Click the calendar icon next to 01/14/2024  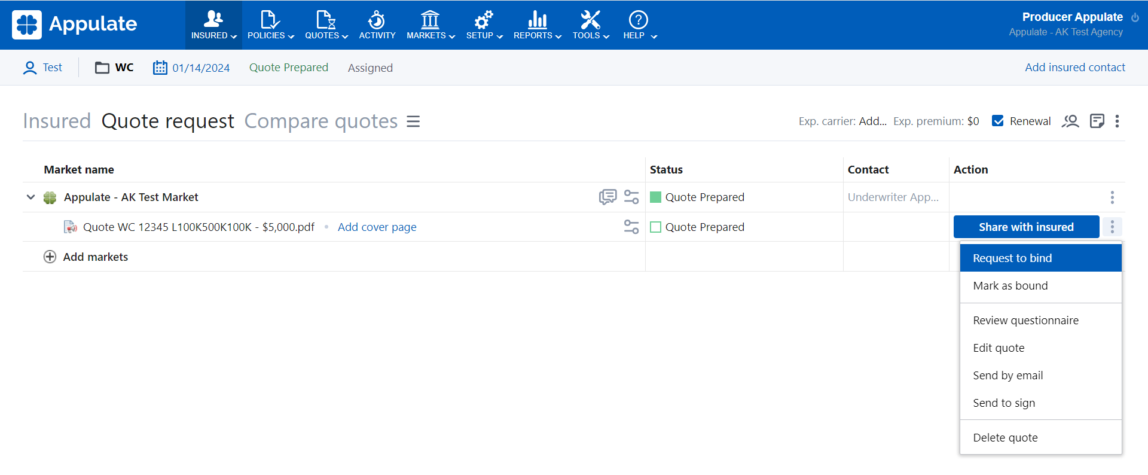[160, 68]
